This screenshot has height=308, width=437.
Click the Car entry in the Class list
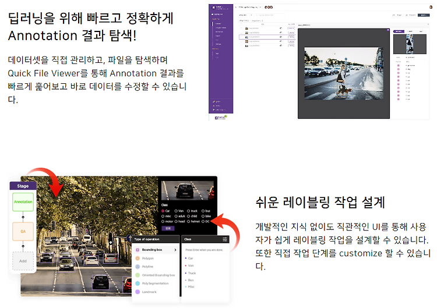click(x=189, y=258)
